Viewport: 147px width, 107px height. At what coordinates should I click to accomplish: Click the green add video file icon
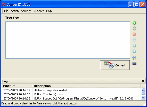134,23
